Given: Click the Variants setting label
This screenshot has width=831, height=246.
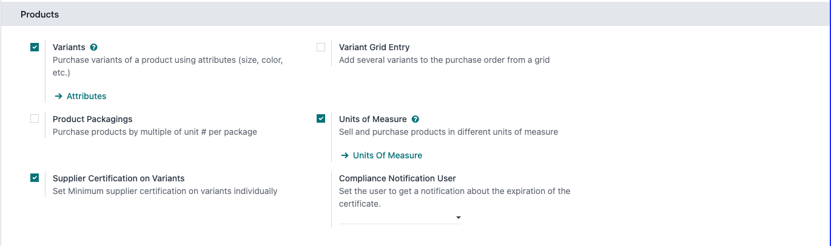Looking at the screenshot, I should [x=69, y=47].
